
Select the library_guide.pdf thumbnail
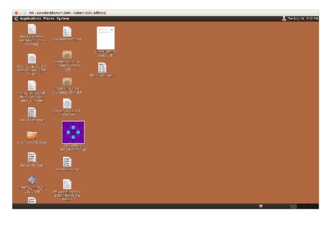click(x=106, y=38)
